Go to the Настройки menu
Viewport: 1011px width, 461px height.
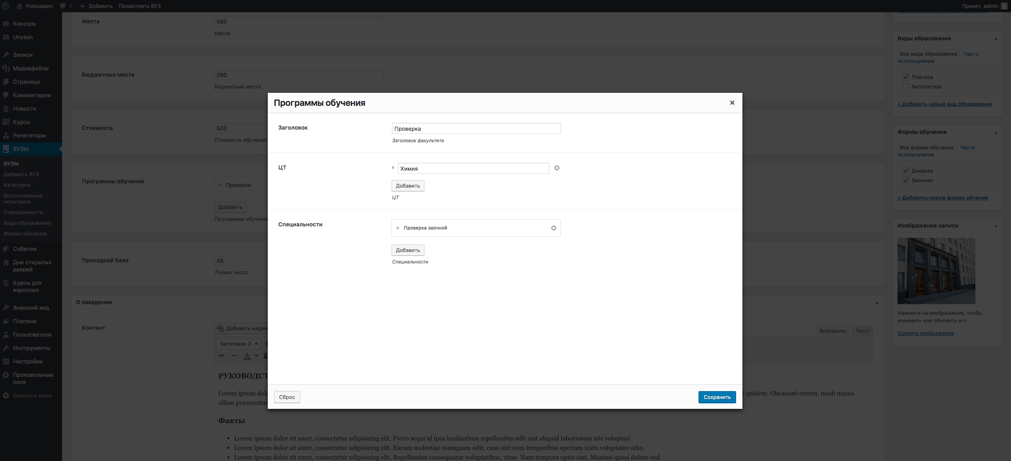pyautogui.click(x=27, y=361)
